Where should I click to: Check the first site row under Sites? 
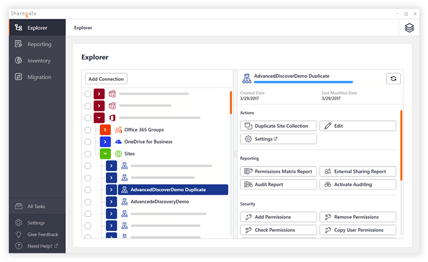(x=87, y=166)
